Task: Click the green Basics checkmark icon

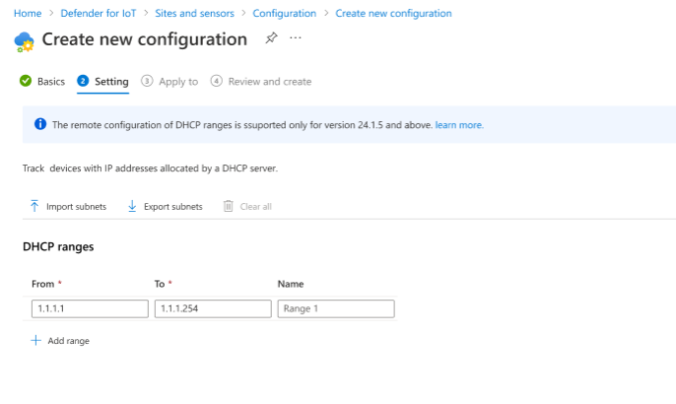Action: (26, 82)
